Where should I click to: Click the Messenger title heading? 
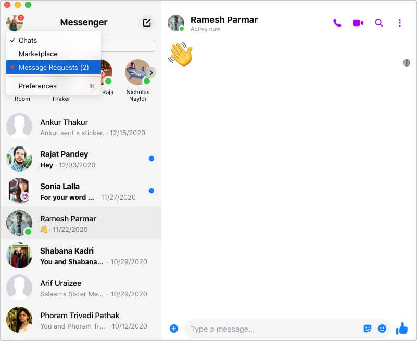pyautogui.click(x=84, y=22)
